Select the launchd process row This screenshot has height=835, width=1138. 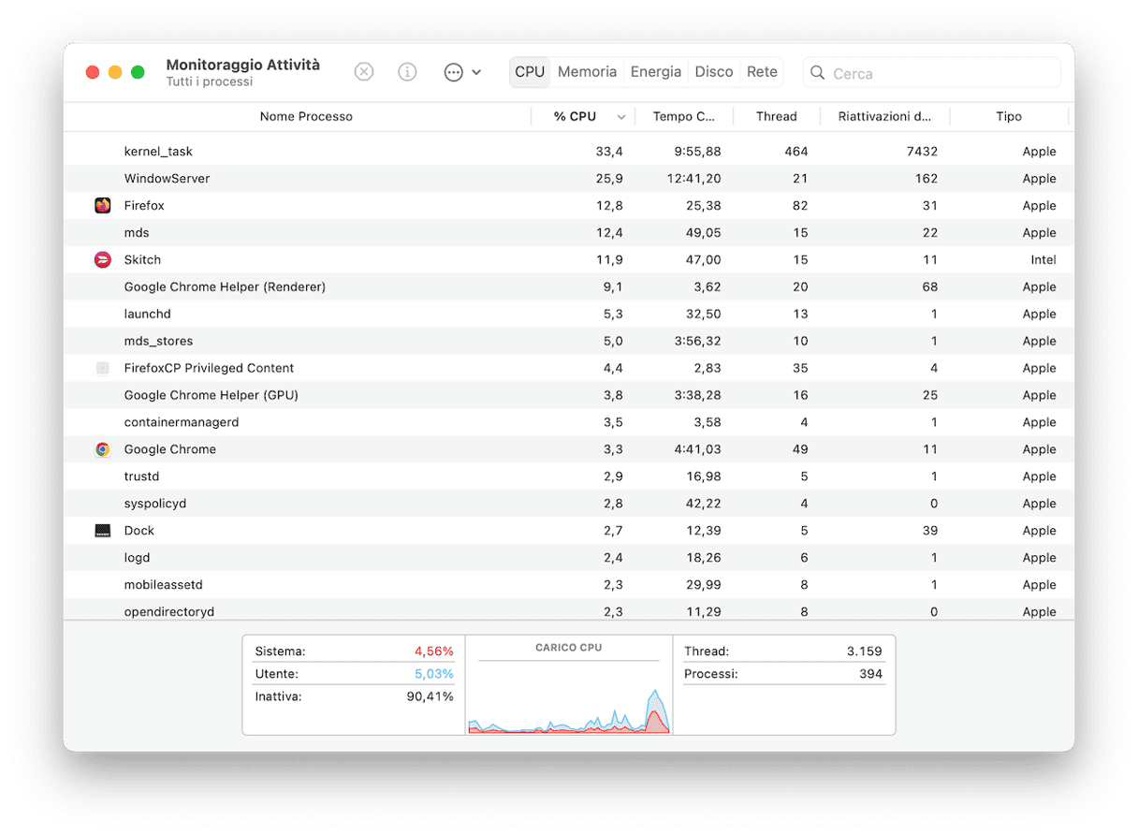pos(569,315)
